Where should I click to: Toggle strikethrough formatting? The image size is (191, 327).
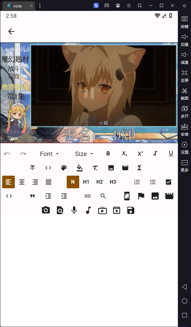[32, 168]
